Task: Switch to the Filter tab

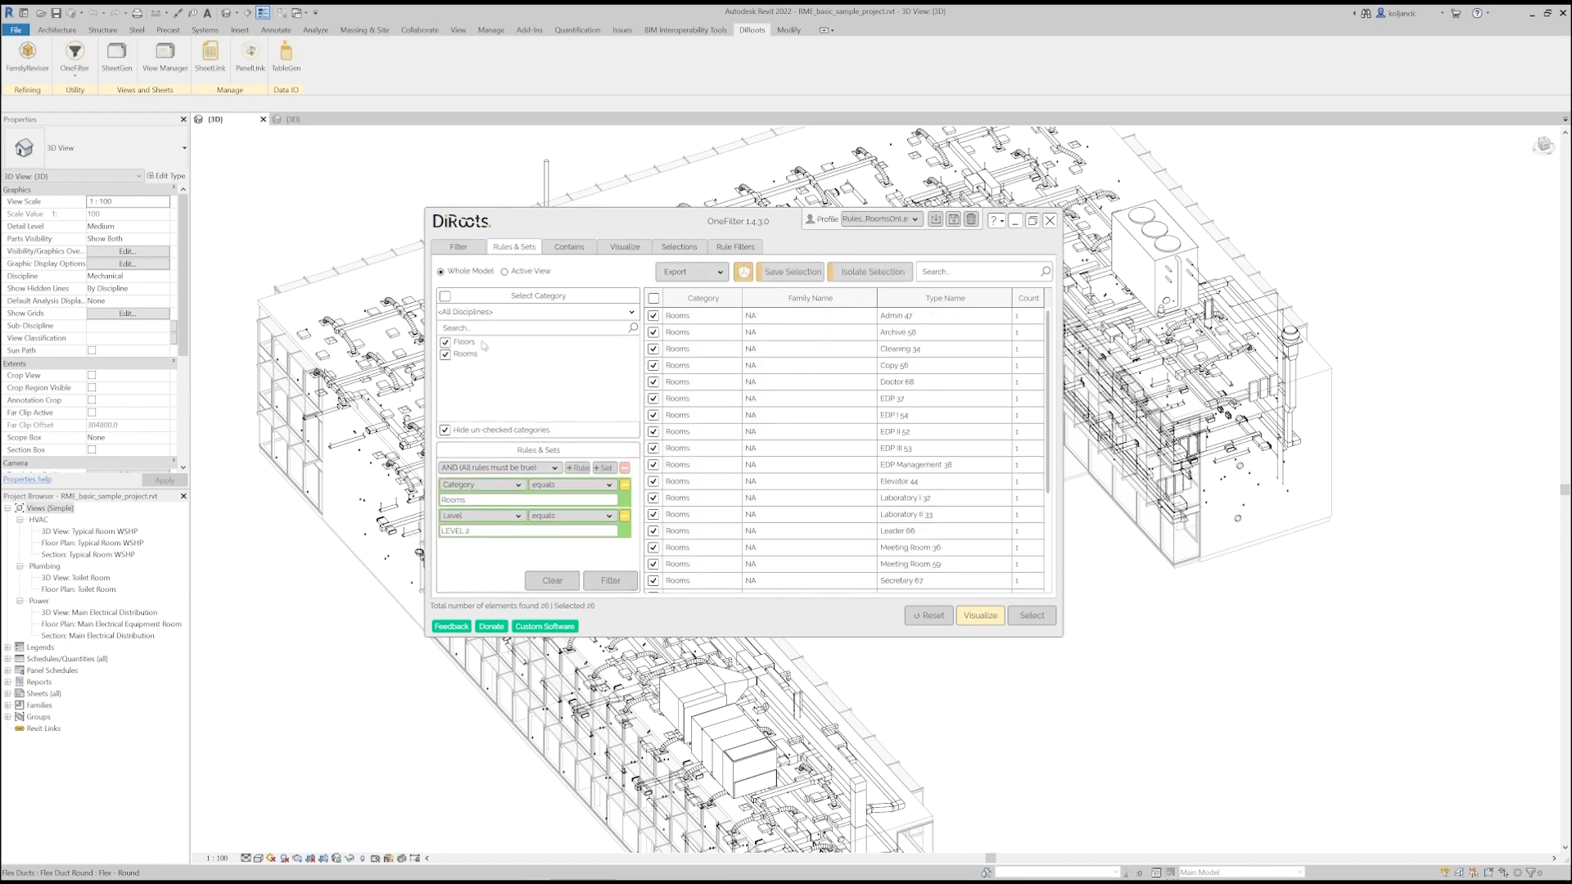Action: pos(458,246)
